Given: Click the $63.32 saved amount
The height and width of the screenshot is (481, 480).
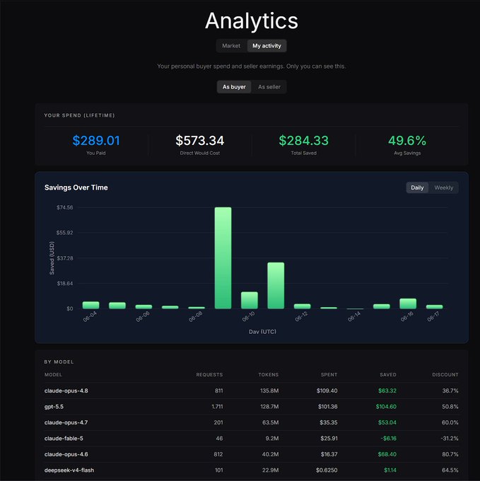Looking at the screenshot, I should click(x=387, y=390).
